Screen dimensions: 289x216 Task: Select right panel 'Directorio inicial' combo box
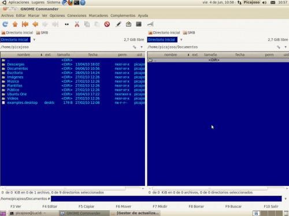click(162, 40)
